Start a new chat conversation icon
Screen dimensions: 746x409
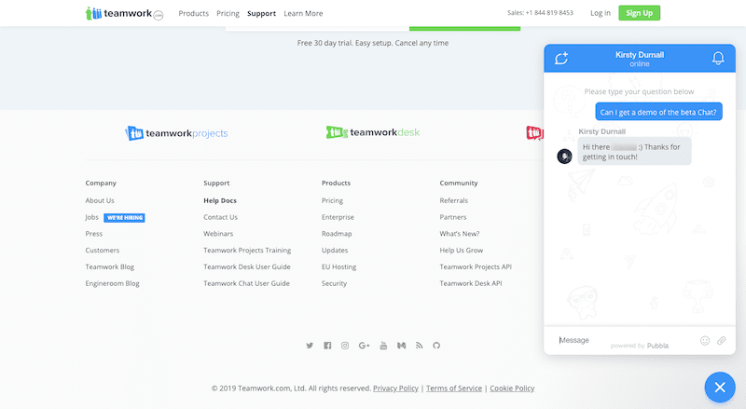pos(561,58)
